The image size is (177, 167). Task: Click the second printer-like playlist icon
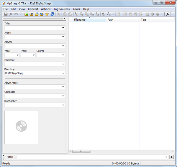click(70, 14)
